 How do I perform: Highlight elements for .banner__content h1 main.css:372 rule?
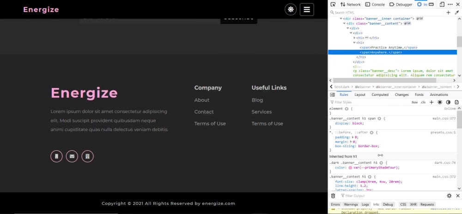(370, 177)
